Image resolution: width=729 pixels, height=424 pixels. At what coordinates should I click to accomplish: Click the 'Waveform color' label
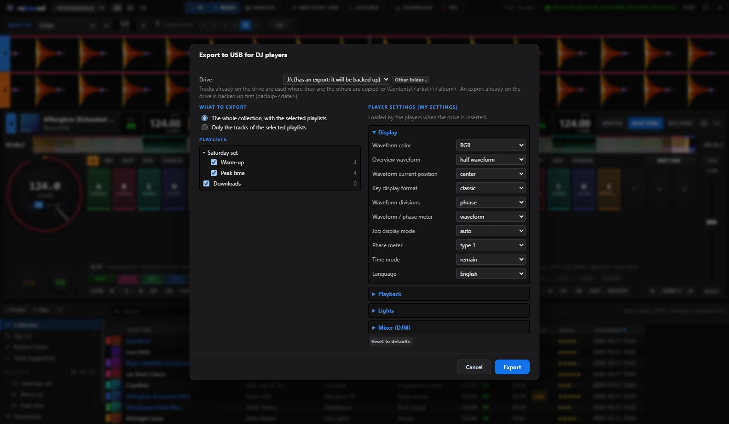click(392, 145)
